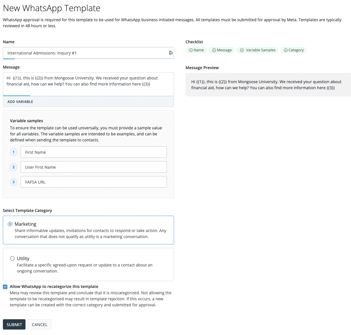351x335 pixels.
Task: Click the variable number 1 badge
Action: click(x=13, y=152)
